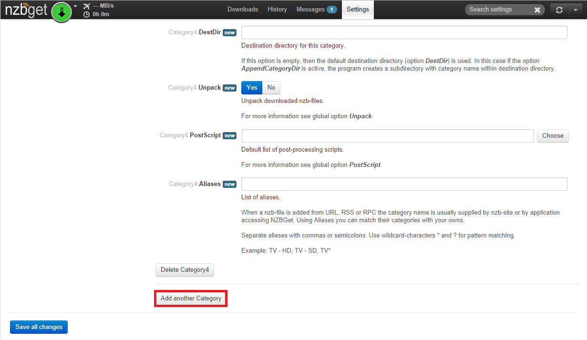This screenshot has width=587, height=340.
Task: Click the airplane speed limit icon
Action: [86, 6]
